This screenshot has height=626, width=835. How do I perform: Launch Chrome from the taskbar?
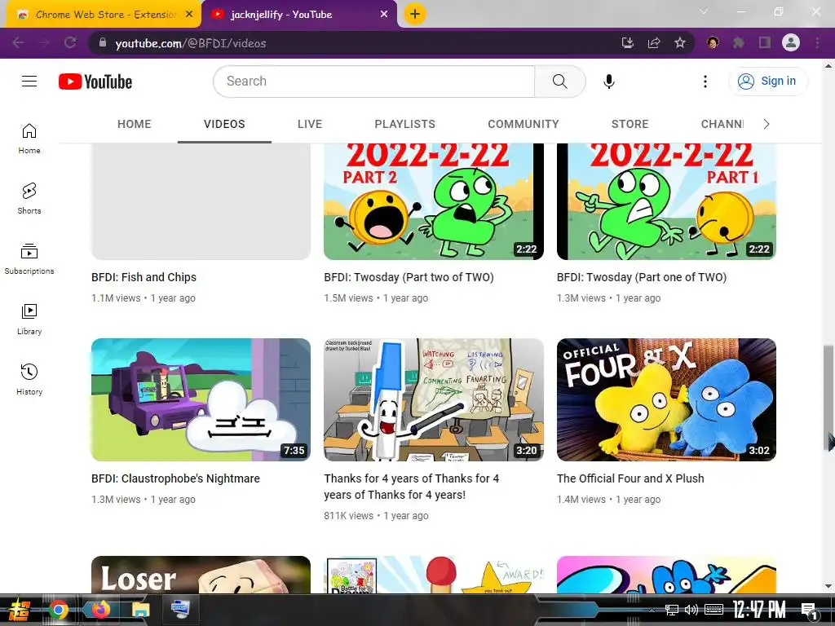coord(59,610)
